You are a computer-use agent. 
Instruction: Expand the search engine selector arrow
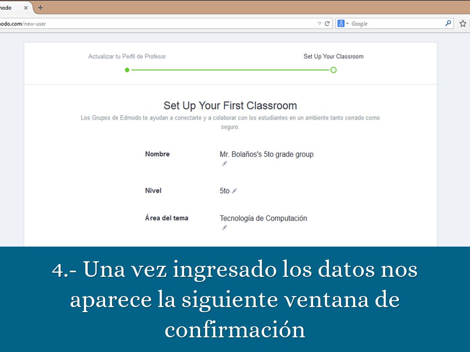(347, 23)
